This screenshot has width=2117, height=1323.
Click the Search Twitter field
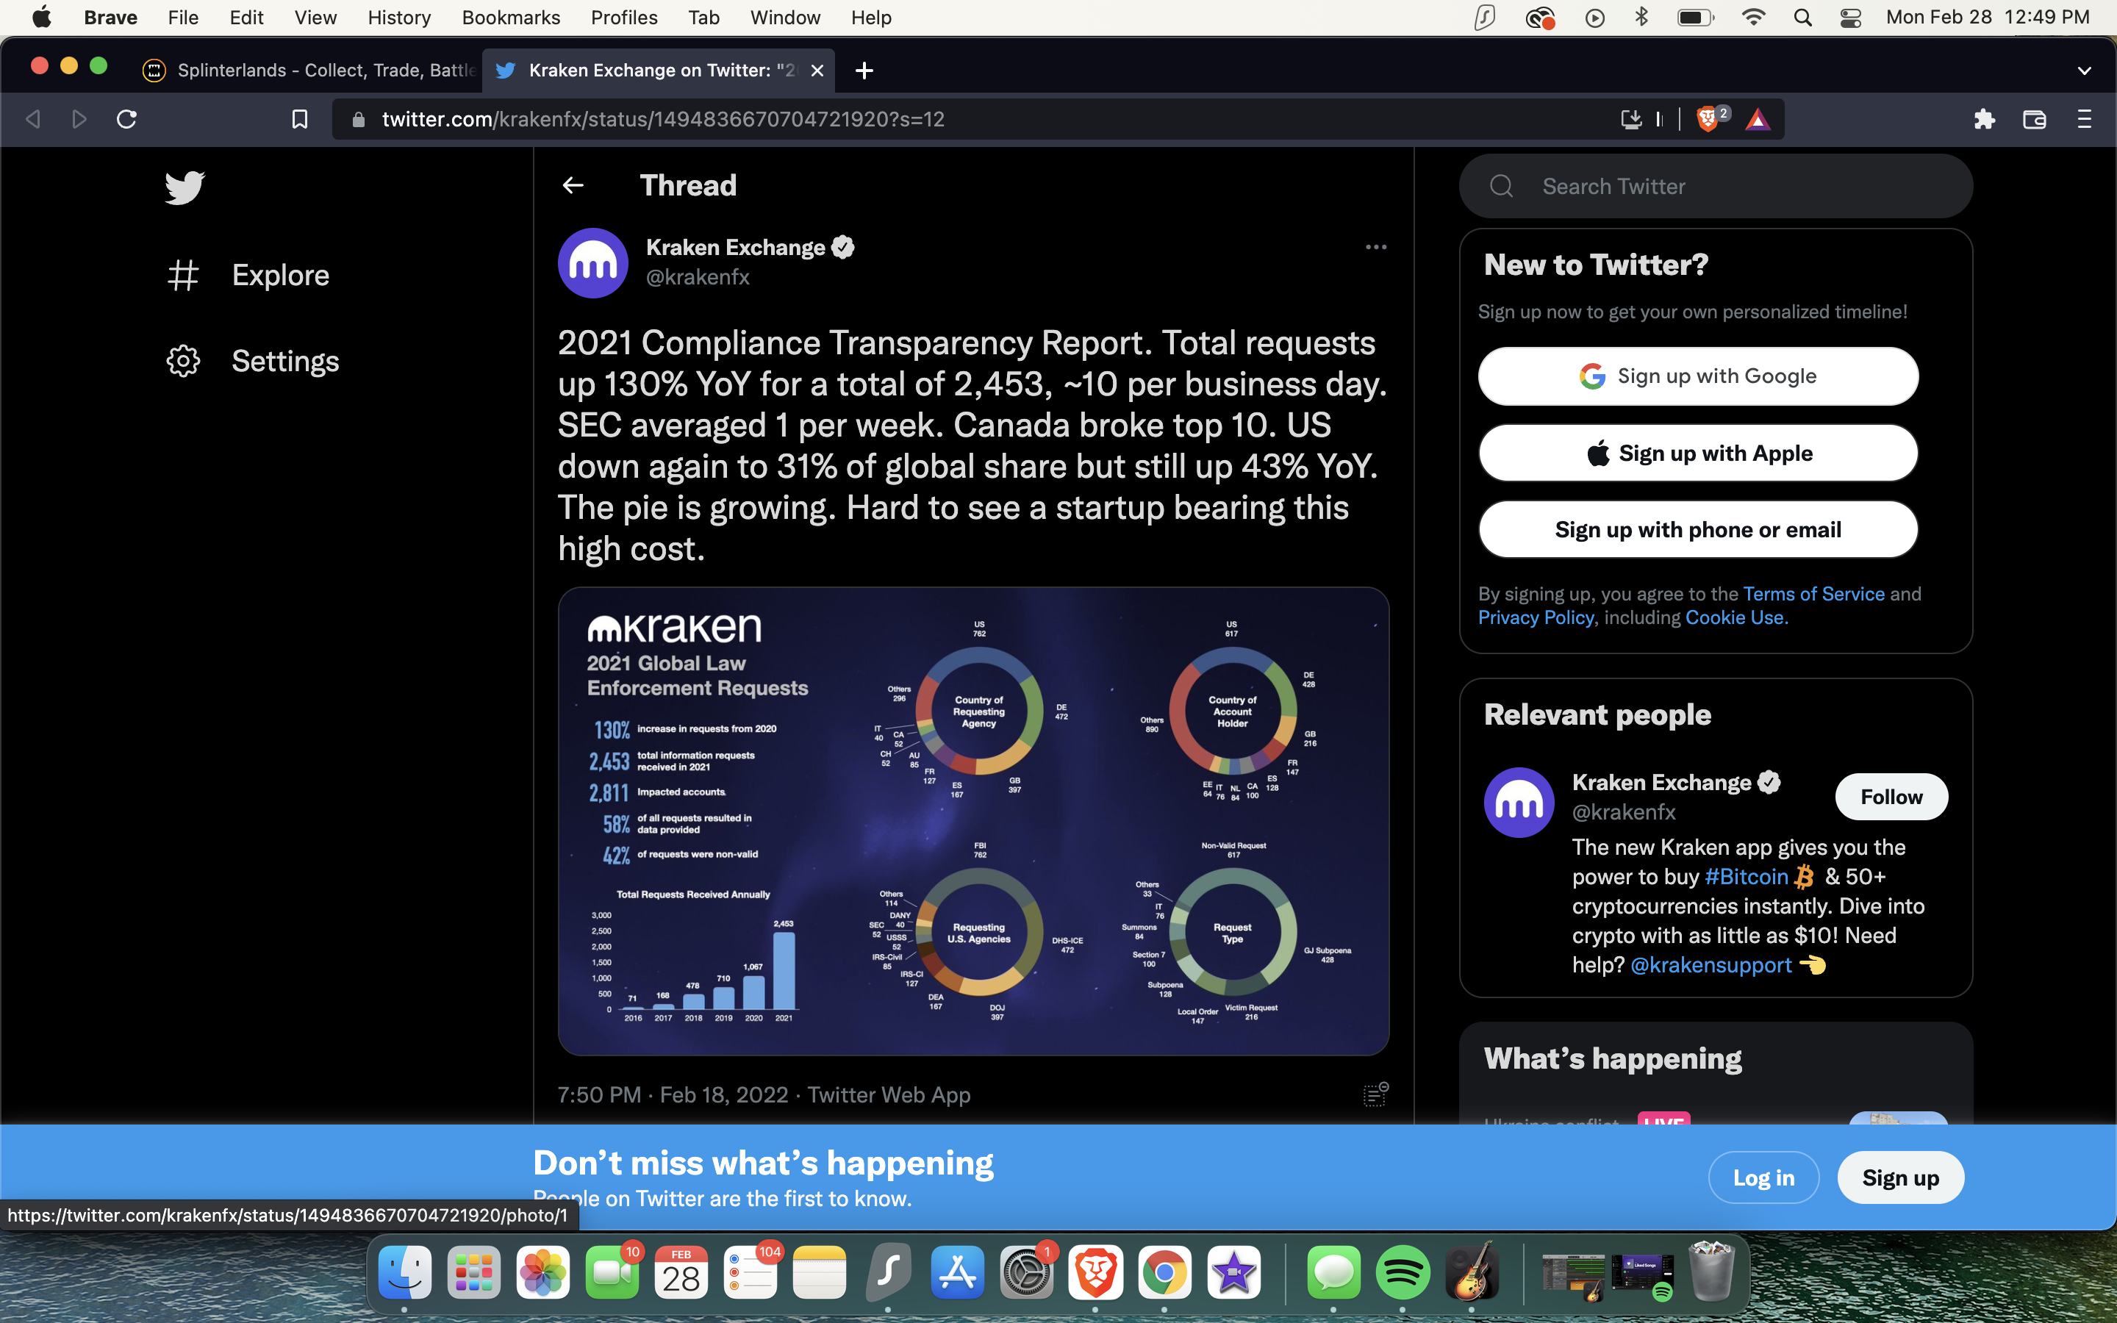[x=1716, y=187]
